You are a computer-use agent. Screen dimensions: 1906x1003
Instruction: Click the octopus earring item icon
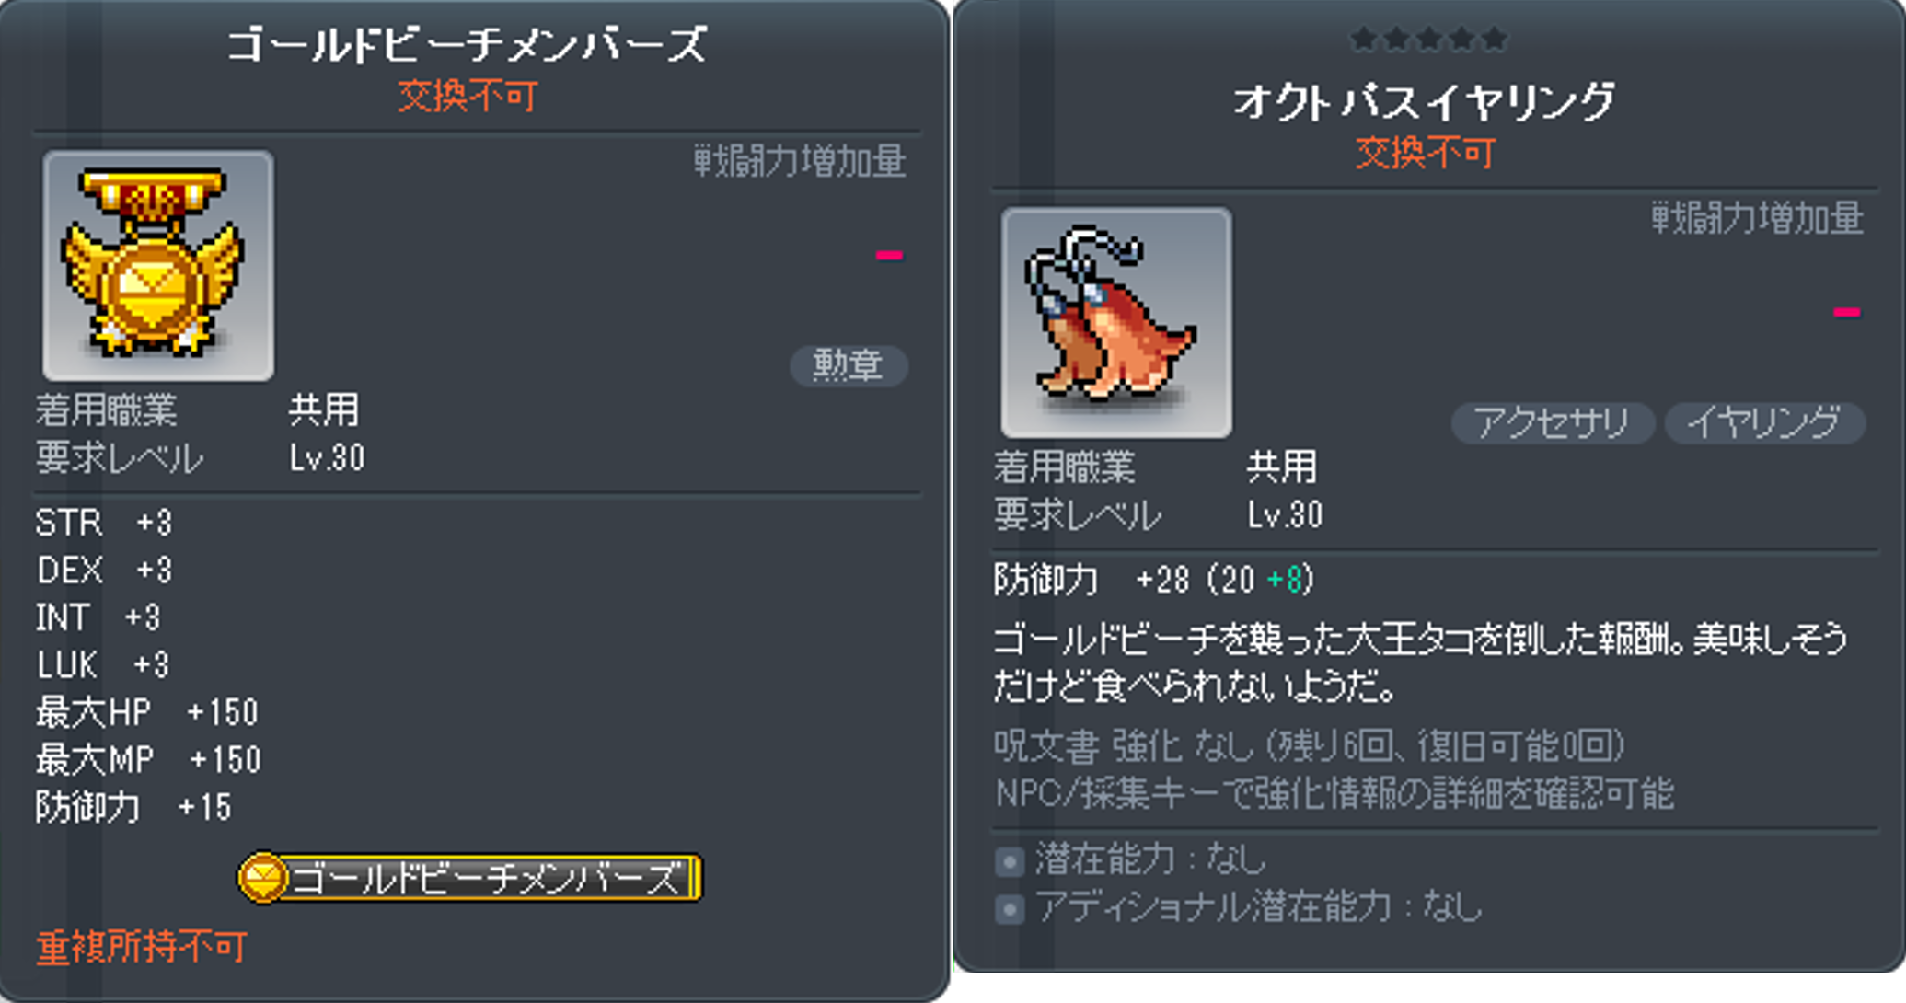1116,322
